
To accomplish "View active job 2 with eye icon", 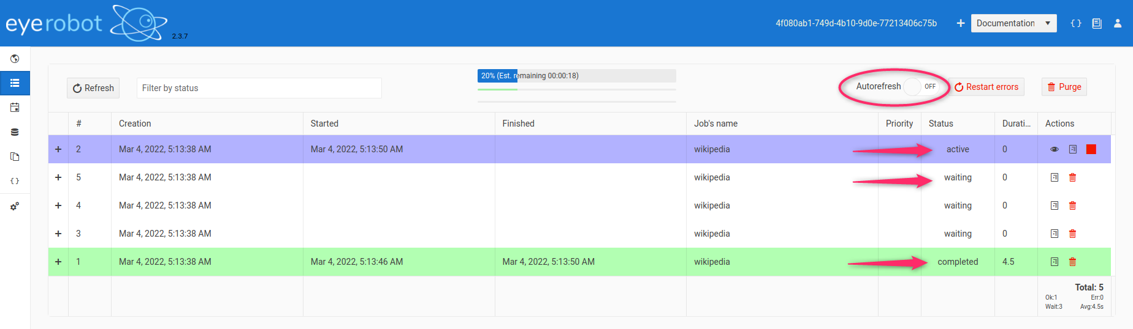I will click(1054, 149).
